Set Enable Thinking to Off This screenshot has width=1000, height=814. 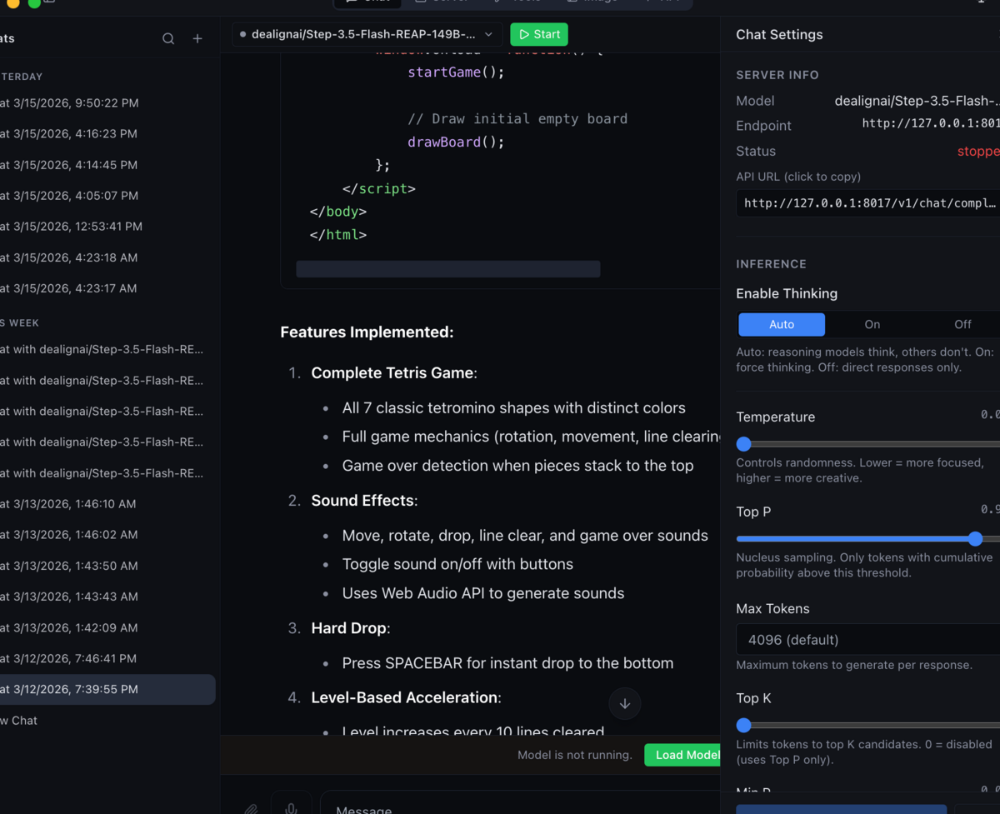962,324
